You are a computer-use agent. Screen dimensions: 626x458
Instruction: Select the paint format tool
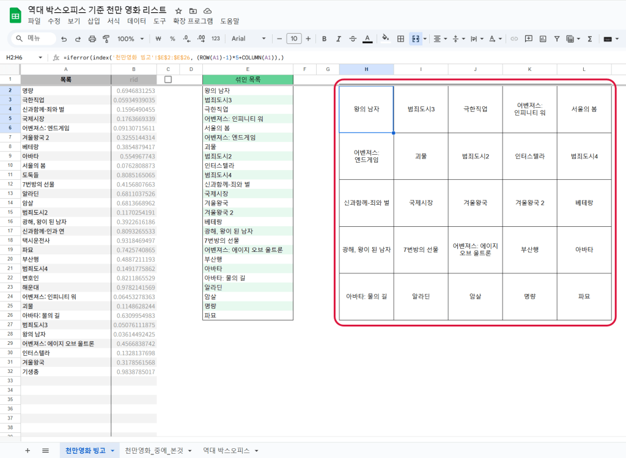click(106, 39)
